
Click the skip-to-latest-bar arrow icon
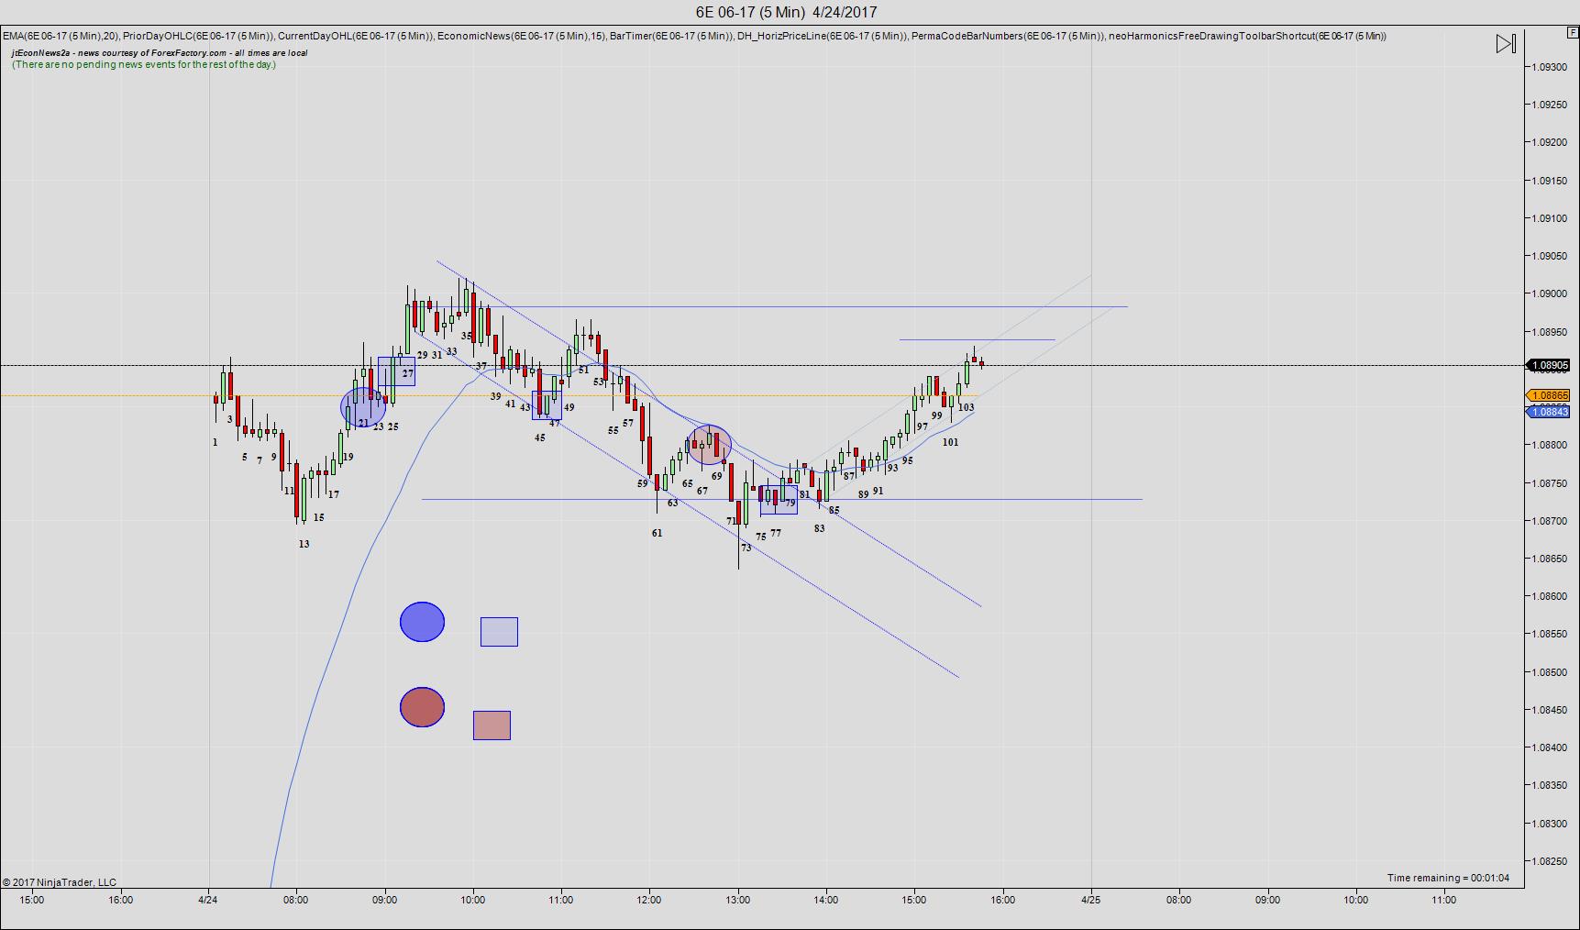tap(1506, 43)
